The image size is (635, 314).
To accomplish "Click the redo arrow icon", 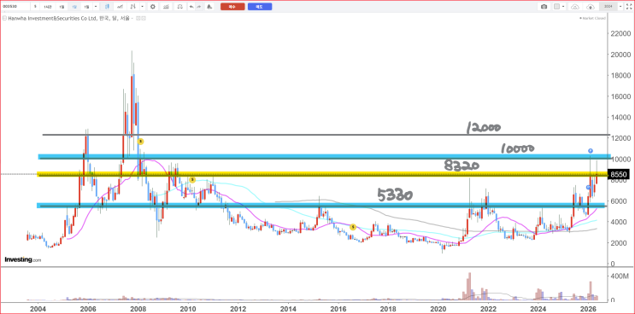I will click(x=199, y=7).
